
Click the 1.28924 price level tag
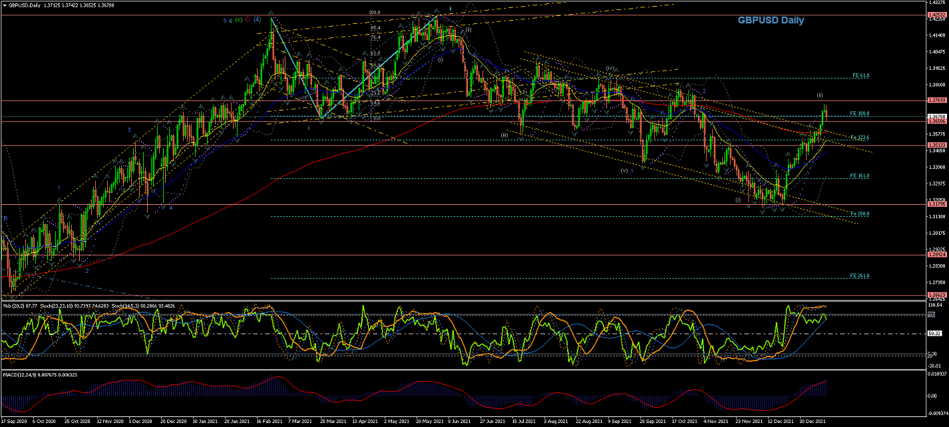936,255
